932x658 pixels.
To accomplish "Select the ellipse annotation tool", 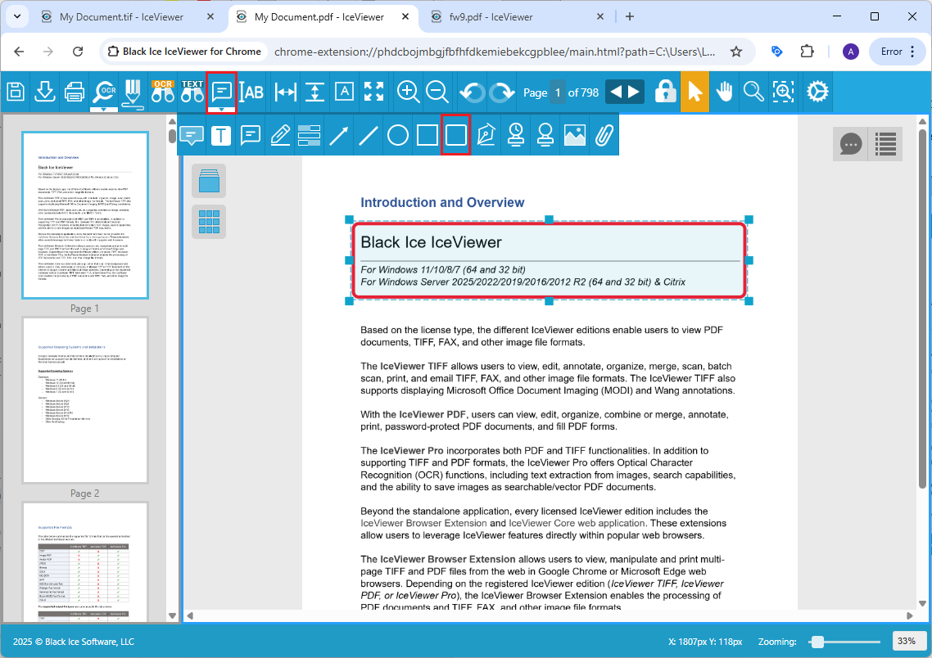I will point(398,135).
